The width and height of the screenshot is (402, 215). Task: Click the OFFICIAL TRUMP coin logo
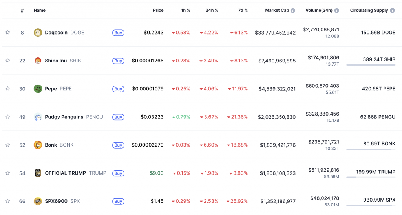[38, 173]
